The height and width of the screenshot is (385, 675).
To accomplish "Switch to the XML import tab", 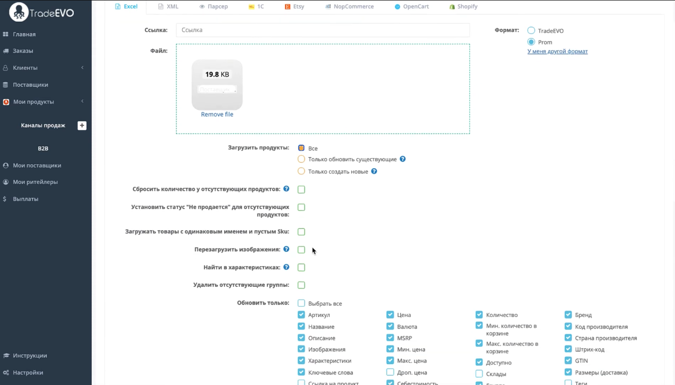I will pyautogui.click(x=168, y=6).
